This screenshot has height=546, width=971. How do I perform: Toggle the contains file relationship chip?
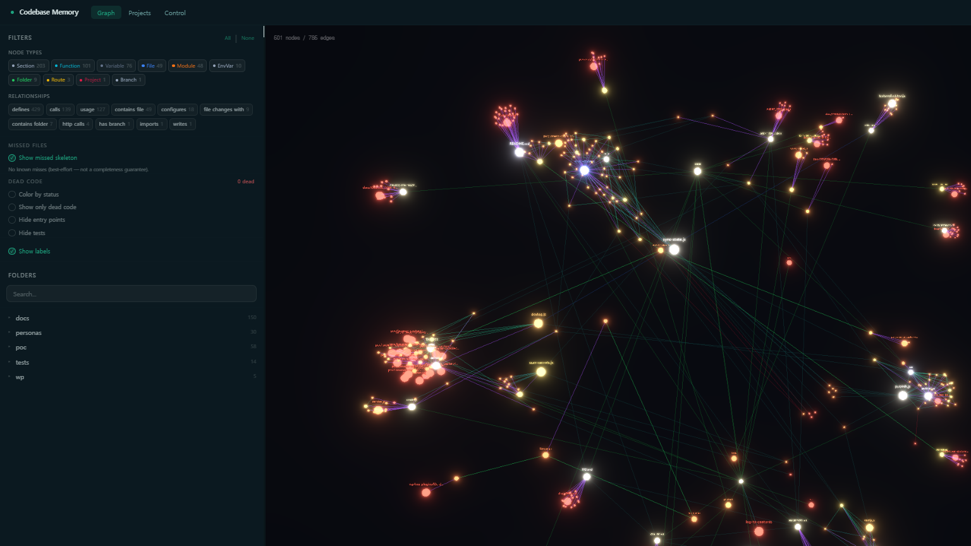point(133,109)
